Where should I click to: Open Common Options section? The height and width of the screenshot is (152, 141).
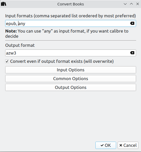tap(70, 79)
